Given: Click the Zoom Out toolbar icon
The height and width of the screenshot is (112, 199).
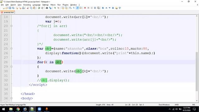Looking at the screenshot, I should click(x=58, y=8).
